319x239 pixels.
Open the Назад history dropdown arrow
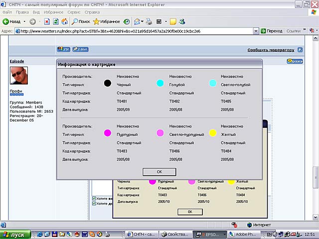point(24,21)
